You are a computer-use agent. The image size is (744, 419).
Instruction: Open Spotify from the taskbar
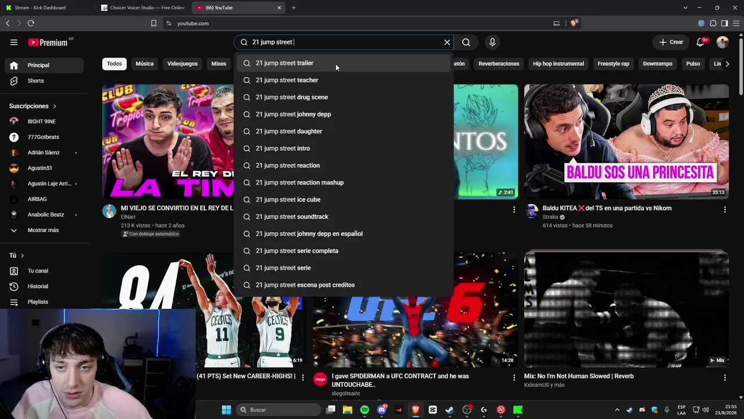[364, 410]
